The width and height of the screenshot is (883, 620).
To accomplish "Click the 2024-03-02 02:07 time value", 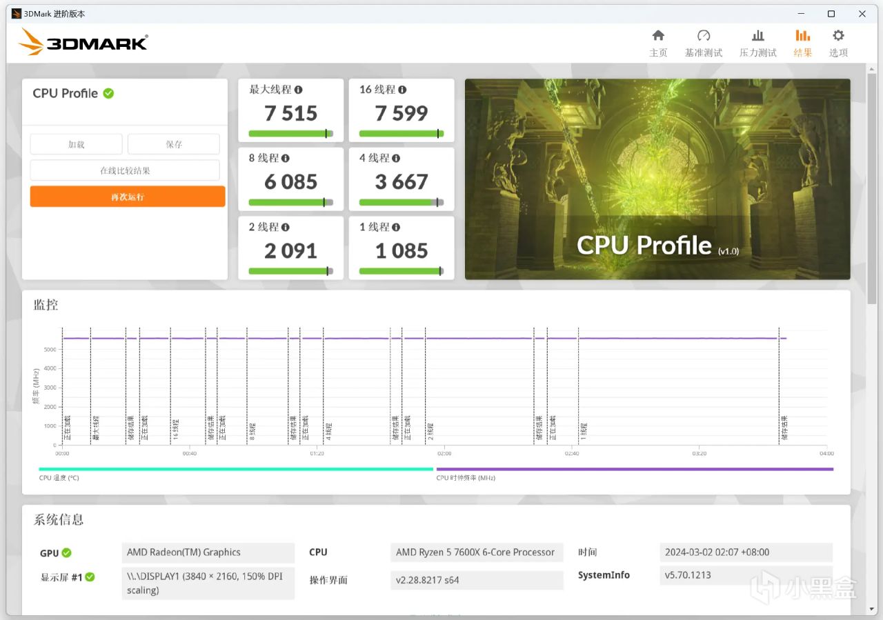I will [746, 552].
